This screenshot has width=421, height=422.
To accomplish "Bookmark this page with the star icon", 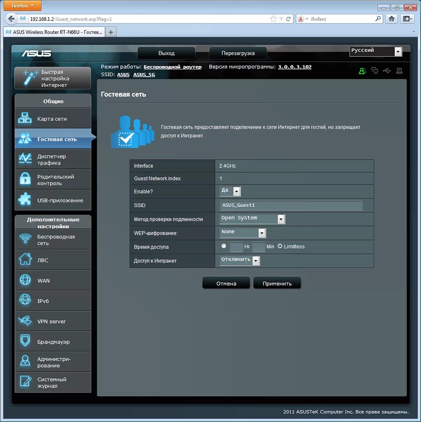I will coord(273,19).
